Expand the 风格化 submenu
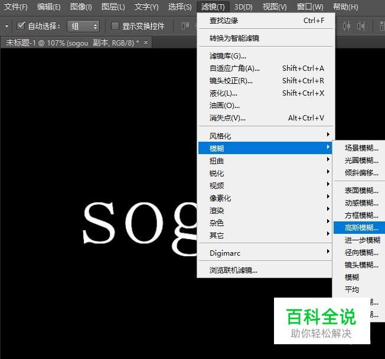Viewport: 385px width, 359px height. [x=265, y=136]
